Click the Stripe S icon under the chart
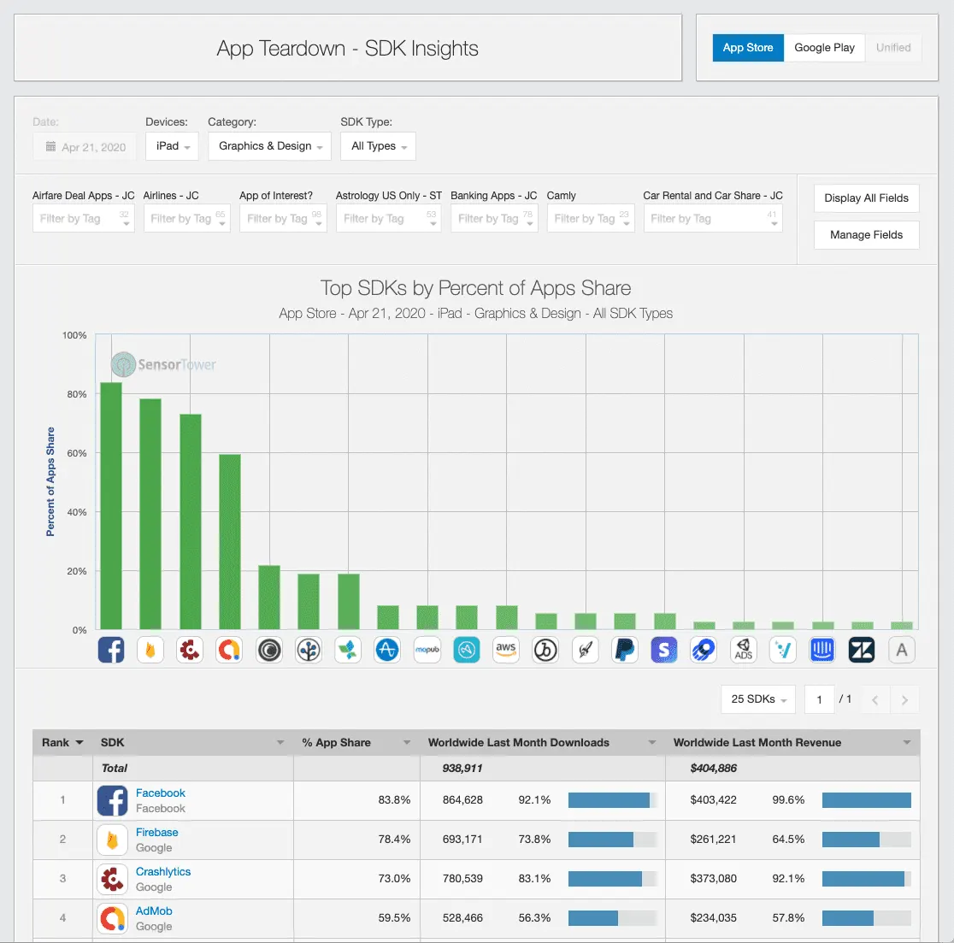Viewport: 954px width, 943px height. click(664, 650)
